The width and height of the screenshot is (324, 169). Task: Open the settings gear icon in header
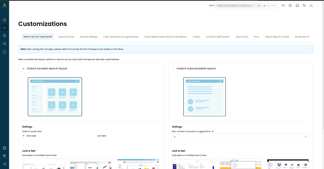click(x=290, y=5)
